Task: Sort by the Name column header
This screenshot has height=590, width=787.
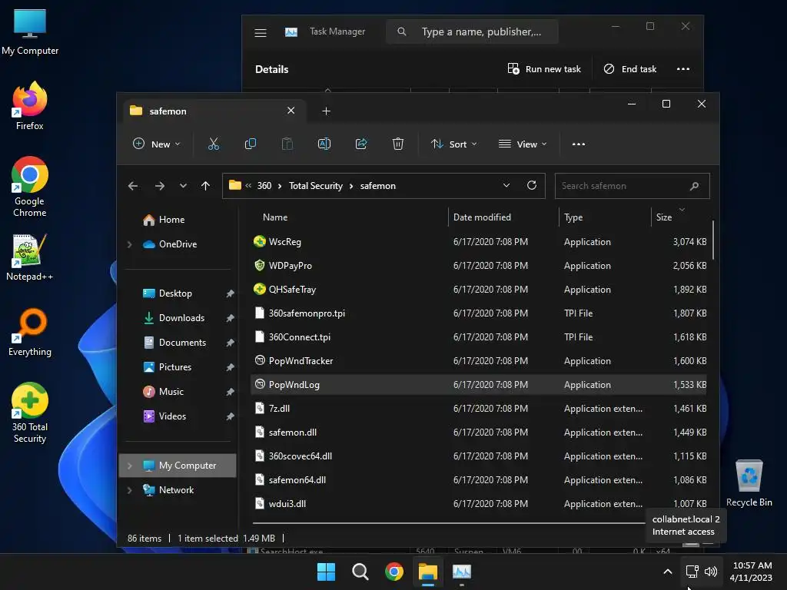Action: (275, 217)
